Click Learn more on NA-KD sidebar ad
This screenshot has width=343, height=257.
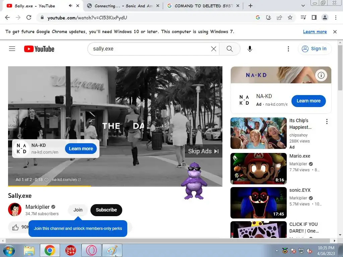click(x=308, y=101)
